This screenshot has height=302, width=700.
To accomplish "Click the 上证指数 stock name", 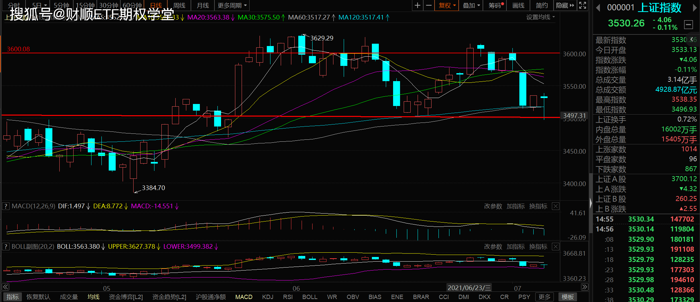I will coord(659,8).
